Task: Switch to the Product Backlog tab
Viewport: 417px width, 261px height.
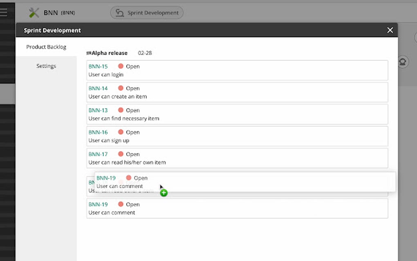Action: (46, 47)
